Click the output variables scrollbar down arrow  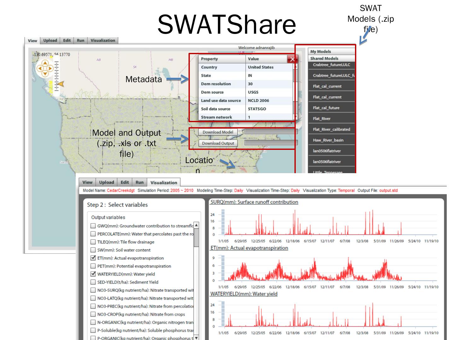pos(196,338)
